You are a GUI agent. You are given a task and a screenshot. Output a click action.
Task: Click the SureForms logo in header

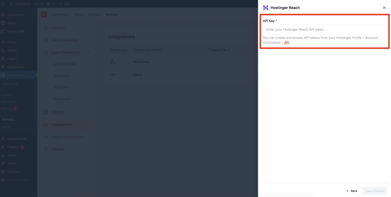point(44,15)
